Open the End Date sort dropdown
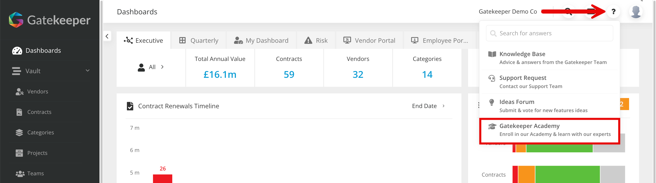The height and width of the screenshot is (183, 656). pos(428,106)
